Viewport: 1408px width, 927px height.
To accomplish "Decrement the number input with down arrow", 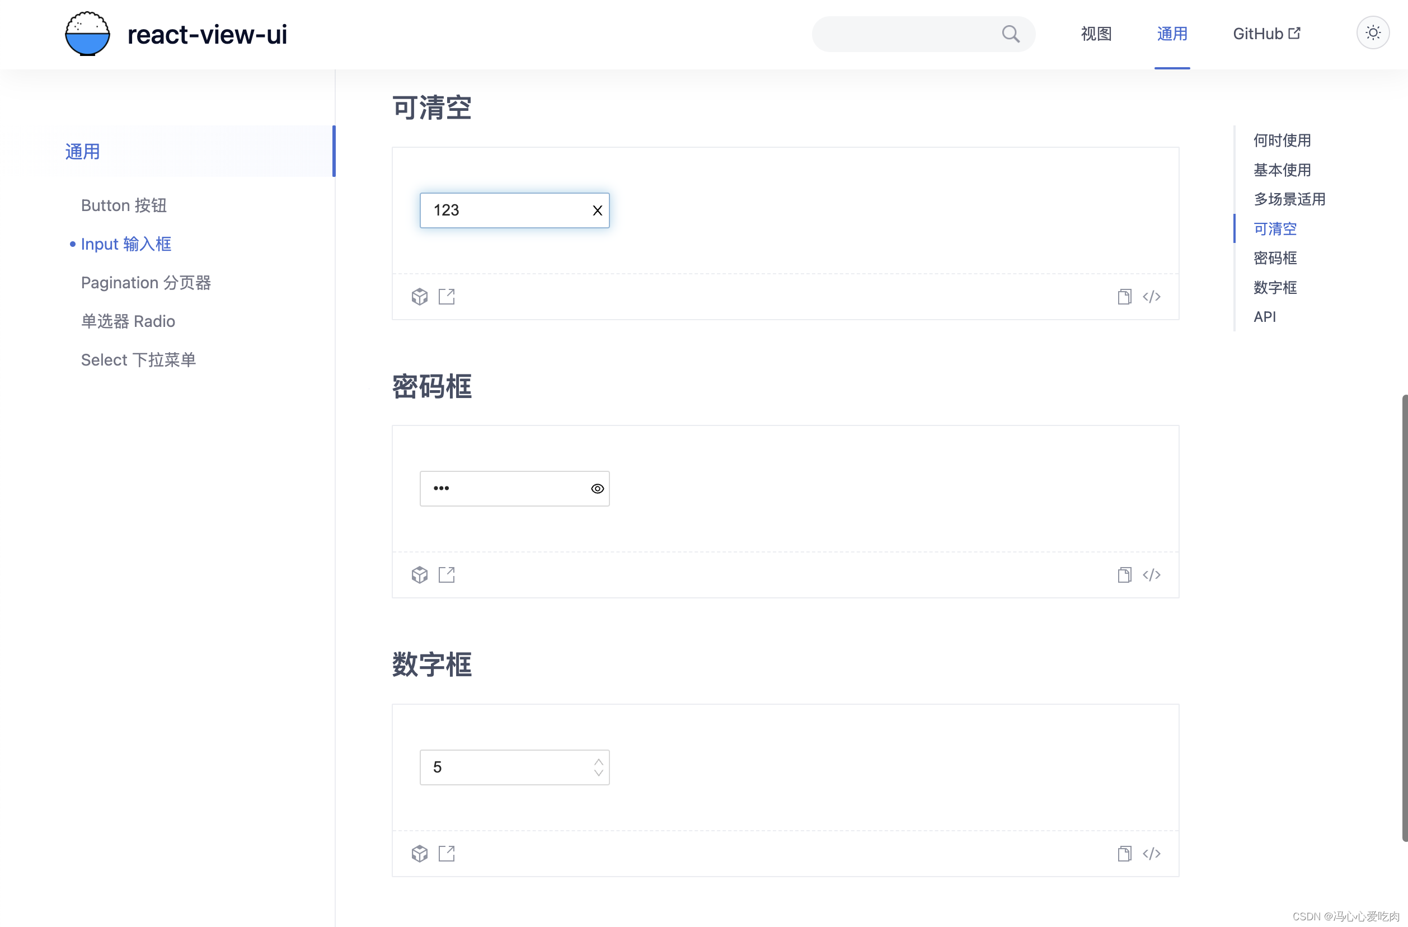I will 598,774.
